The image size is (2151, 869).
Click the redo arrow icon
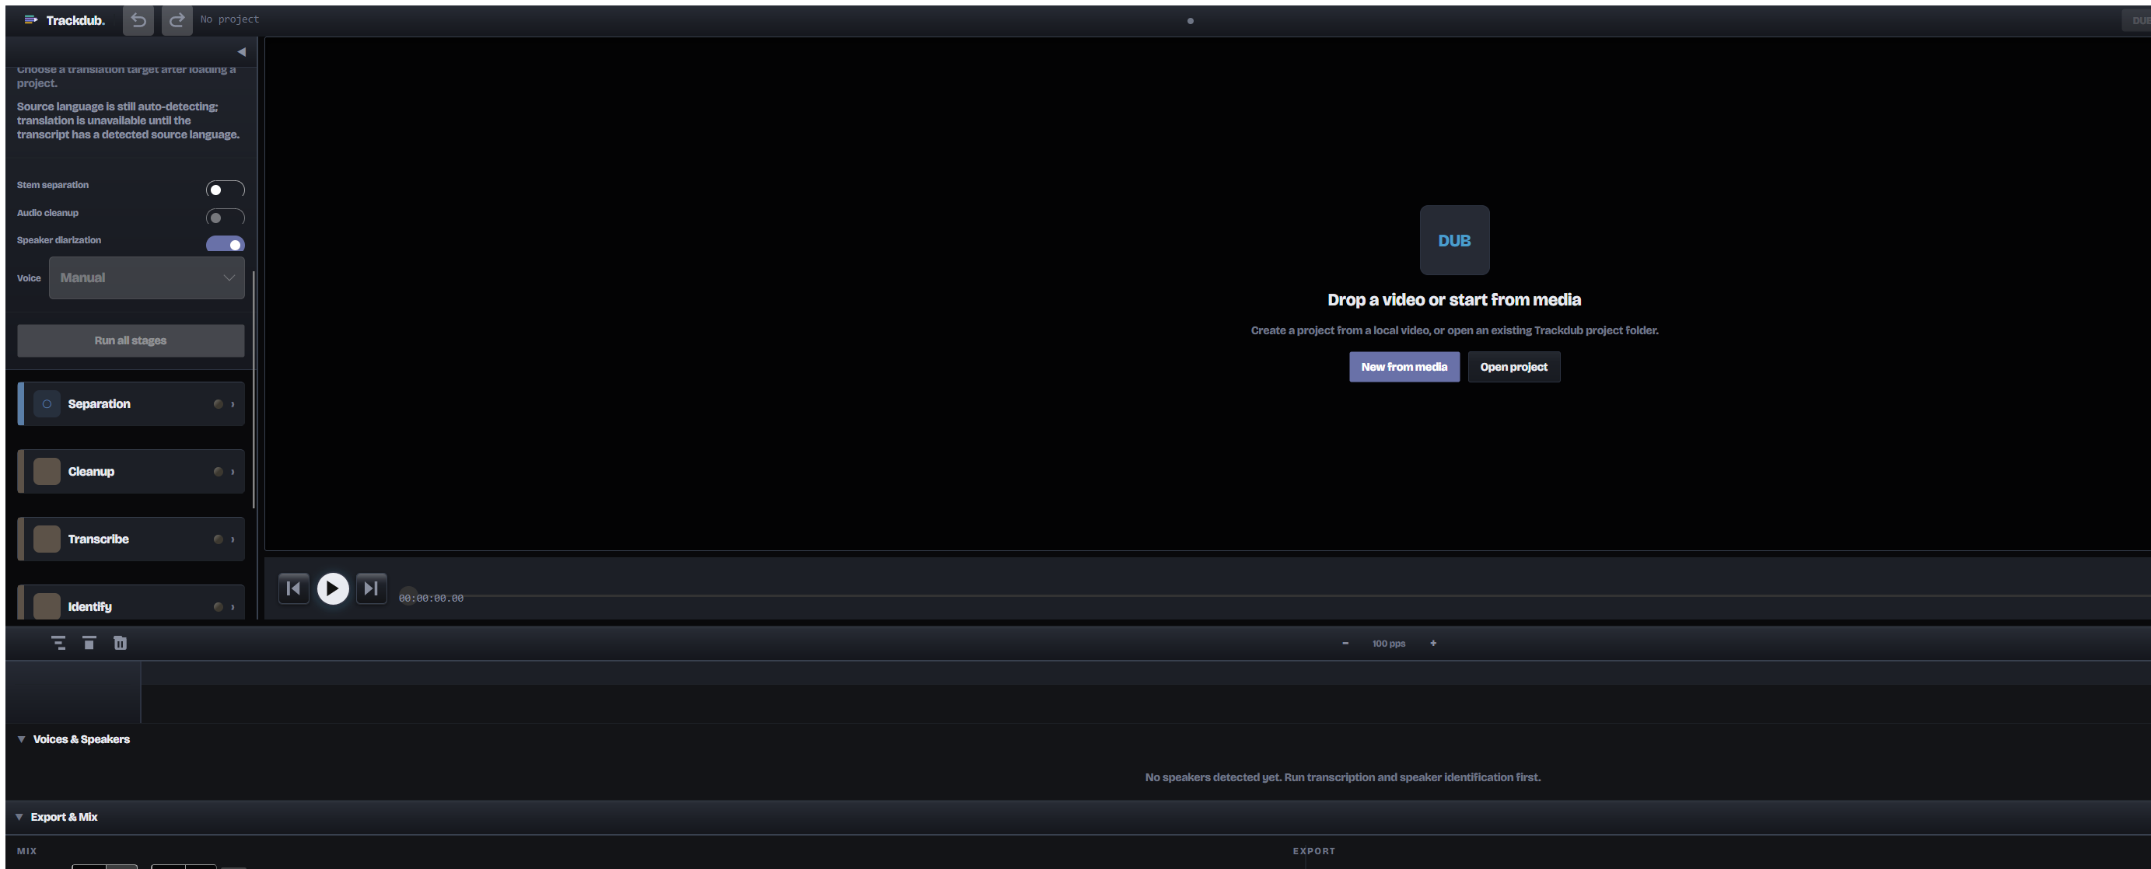(177, 20)
